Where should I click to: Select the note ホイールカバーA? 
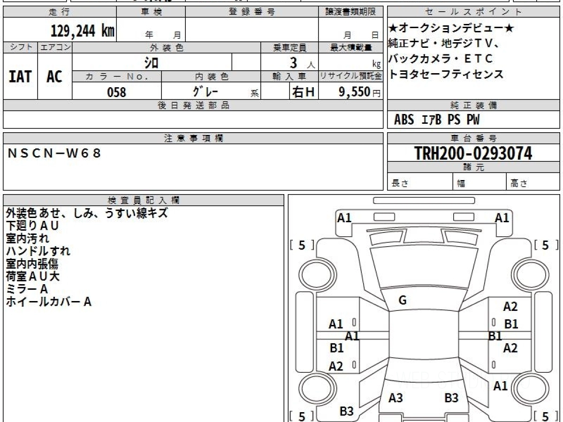[48, 302]
